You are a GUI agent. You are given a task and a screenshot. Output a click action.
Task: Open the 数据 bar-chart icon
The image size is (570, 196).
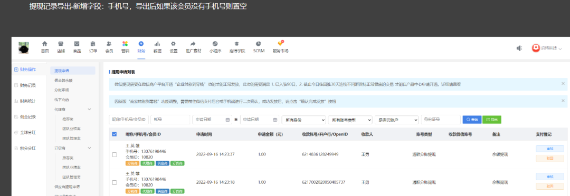tap(157, 44)
